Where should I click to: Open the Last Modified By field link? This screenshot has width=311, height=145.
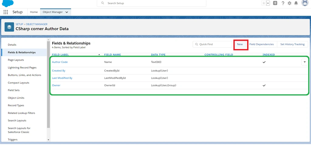(x=62, y=78)
